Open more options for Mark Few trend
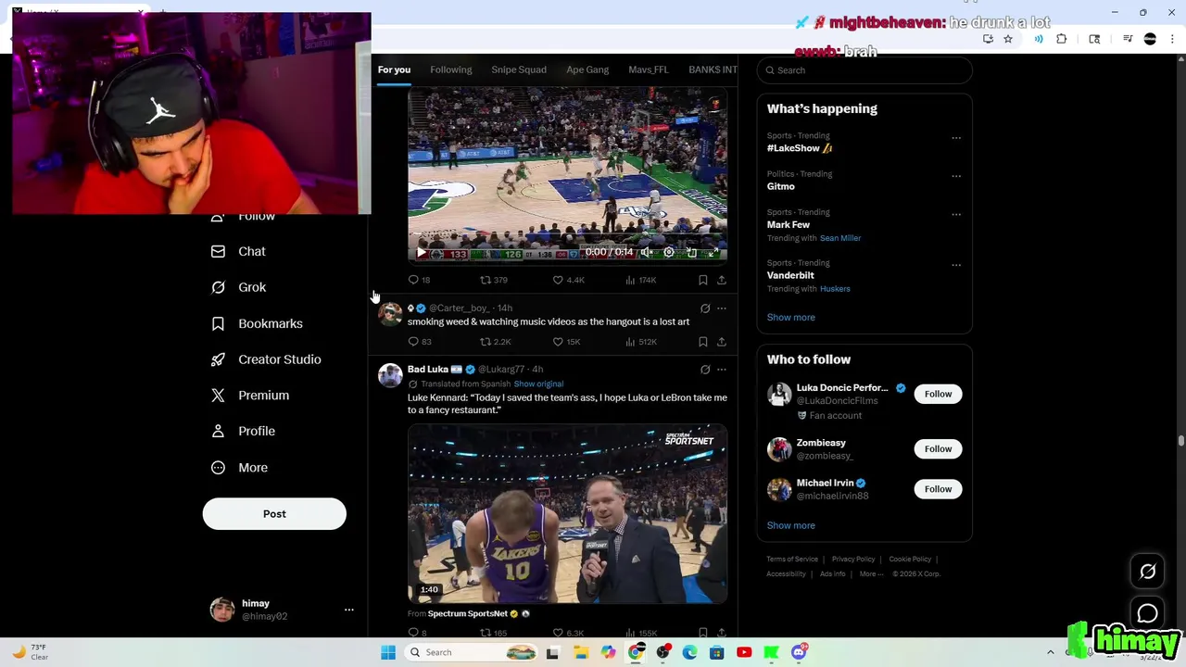The height and width of the screenshot is (667, 1186). click(956, 215)
